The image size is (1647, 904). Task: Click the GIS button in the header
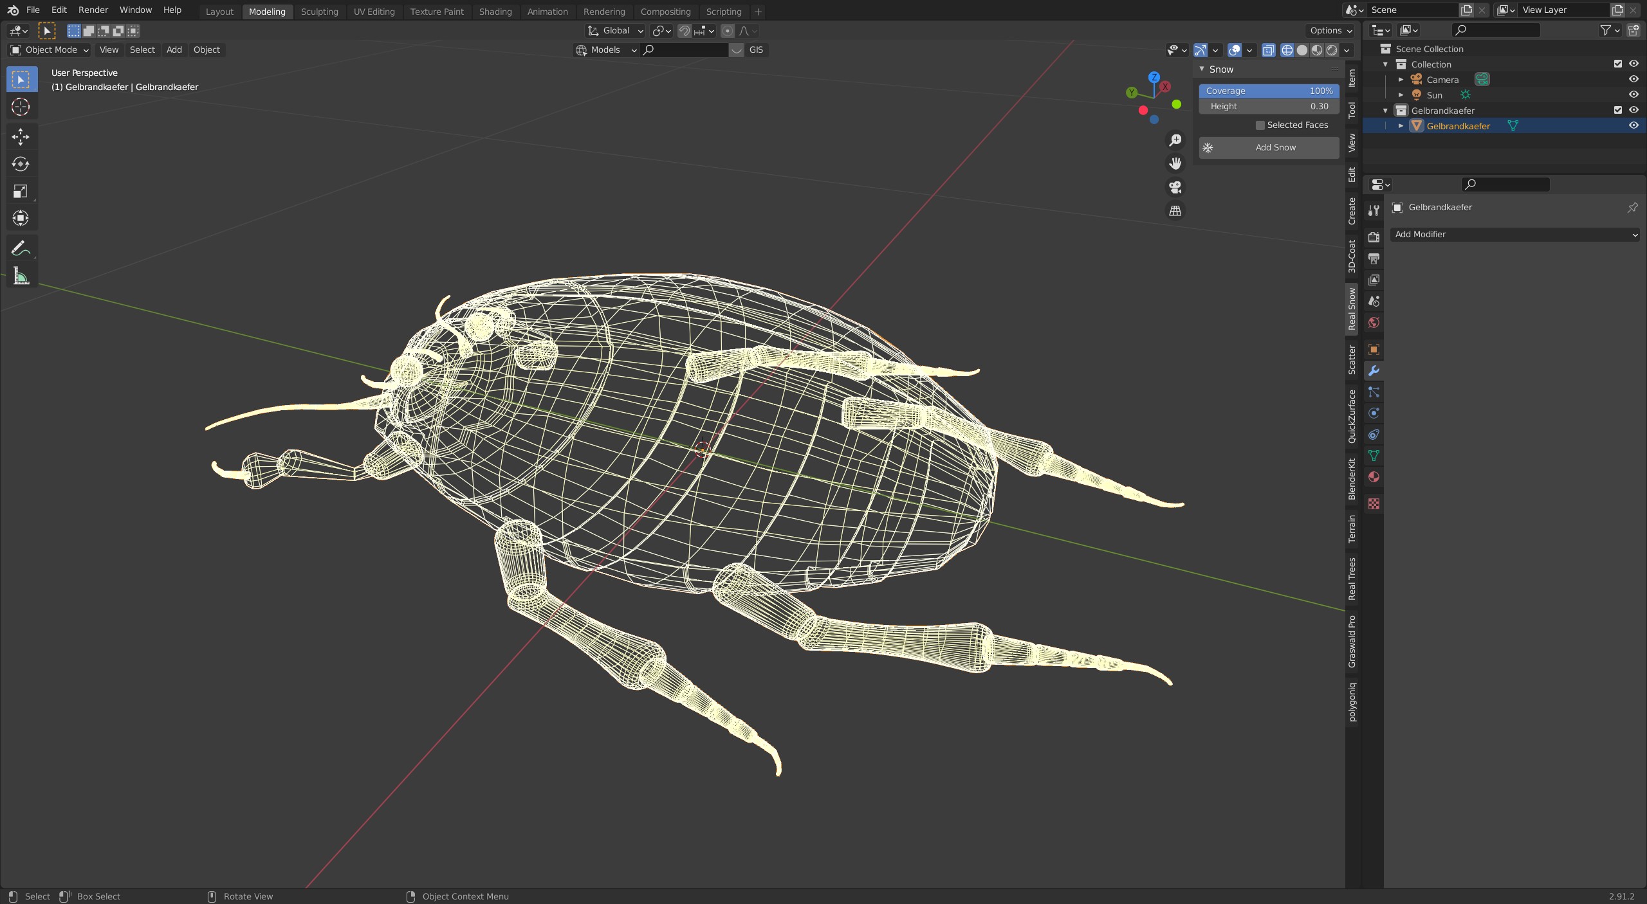pyautogui.click(x=756, y=50)
